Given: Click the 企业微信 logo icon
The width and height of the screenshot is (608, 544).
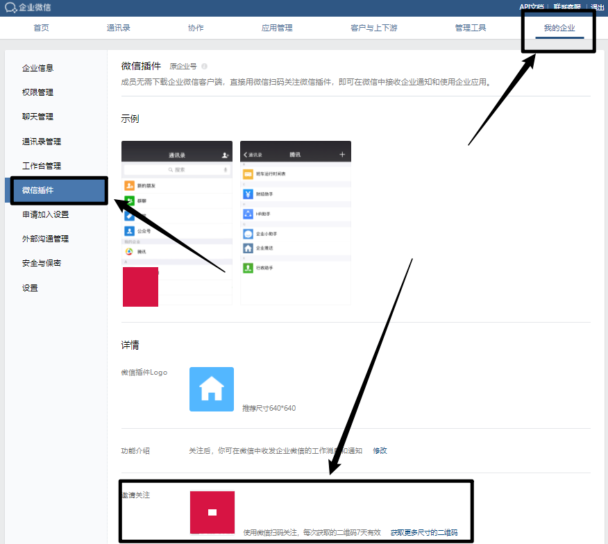Looking at the screenshot, I should pos(10,8).
